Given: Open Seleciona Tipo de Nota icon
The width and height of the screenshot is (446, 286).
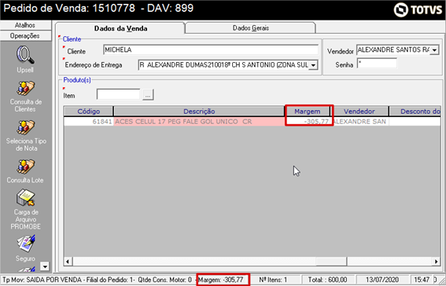Looking at the screenshot, I should [26, 127].
